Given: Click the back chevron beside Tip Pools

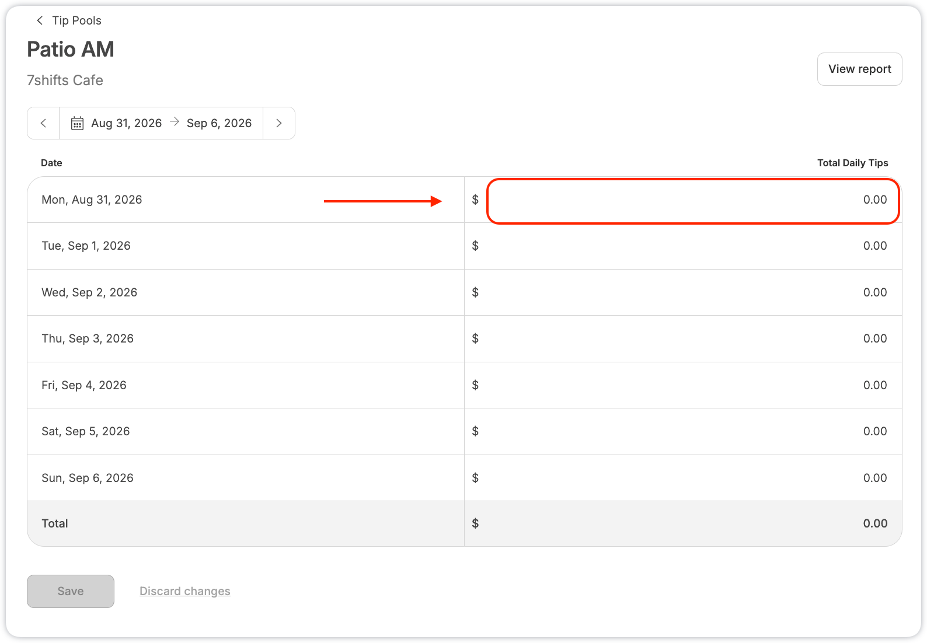Looking at the screenshot, I should (x=40, y=20).
